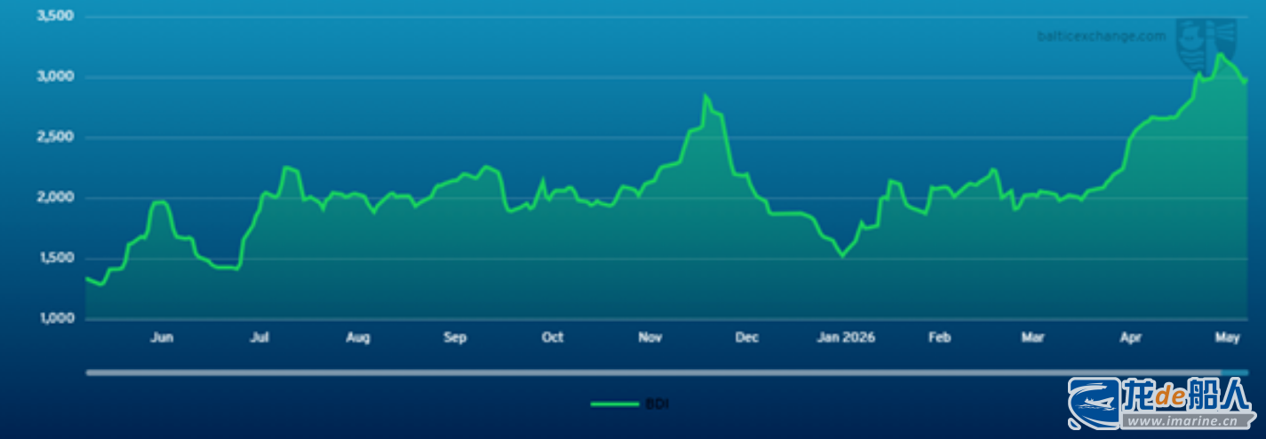Click the '1,000' y-axis value
The width and height of the screenshot is (1266, 439).
coord(55,318)
